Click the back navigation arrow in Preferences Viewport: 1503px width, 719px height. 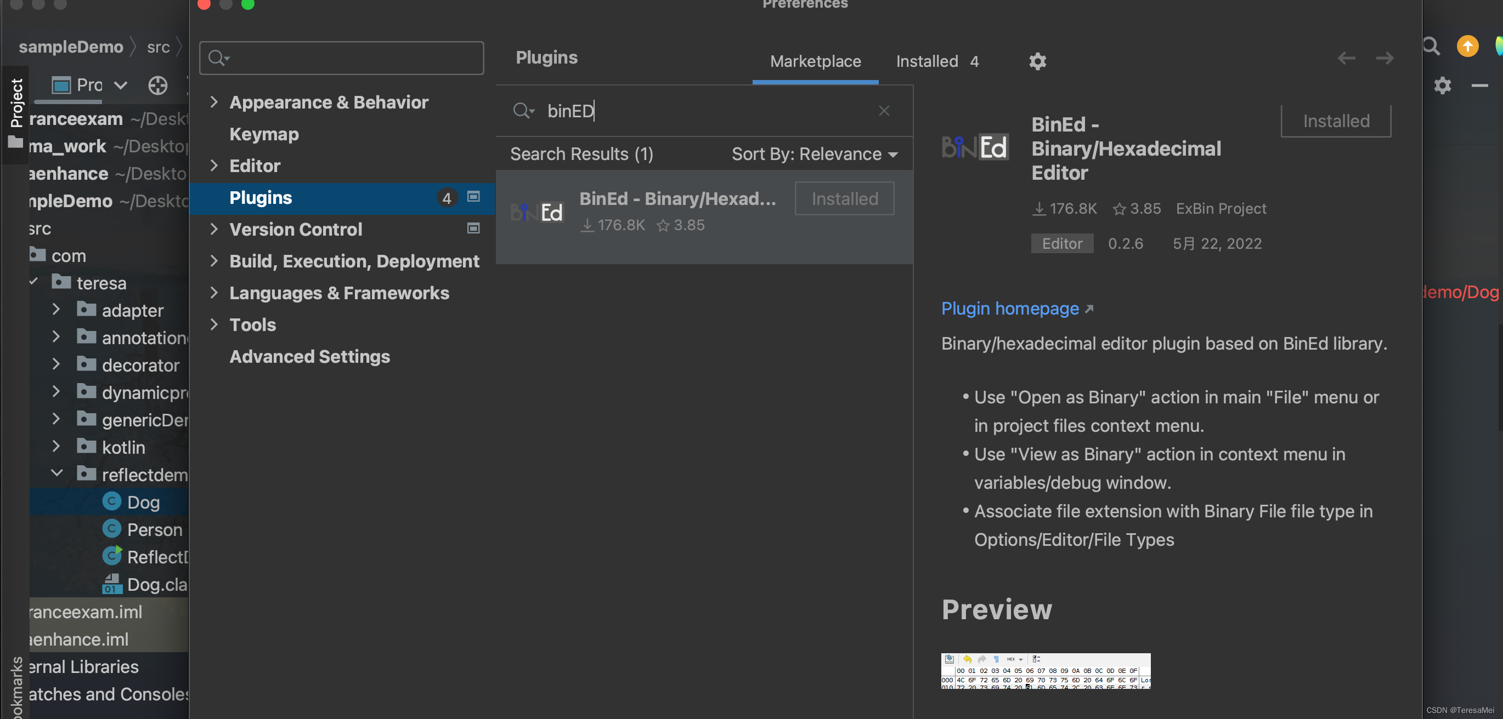[1346, 58]
